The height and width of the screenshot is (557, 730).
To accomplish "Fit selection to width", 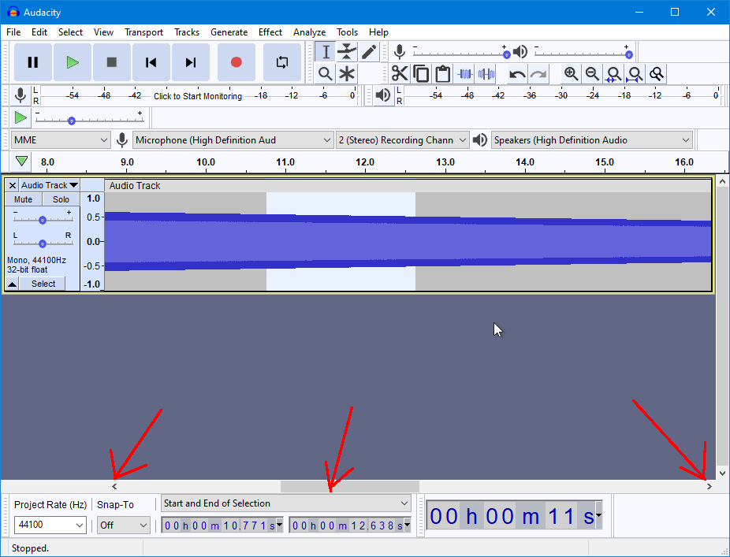I will 613,74.
